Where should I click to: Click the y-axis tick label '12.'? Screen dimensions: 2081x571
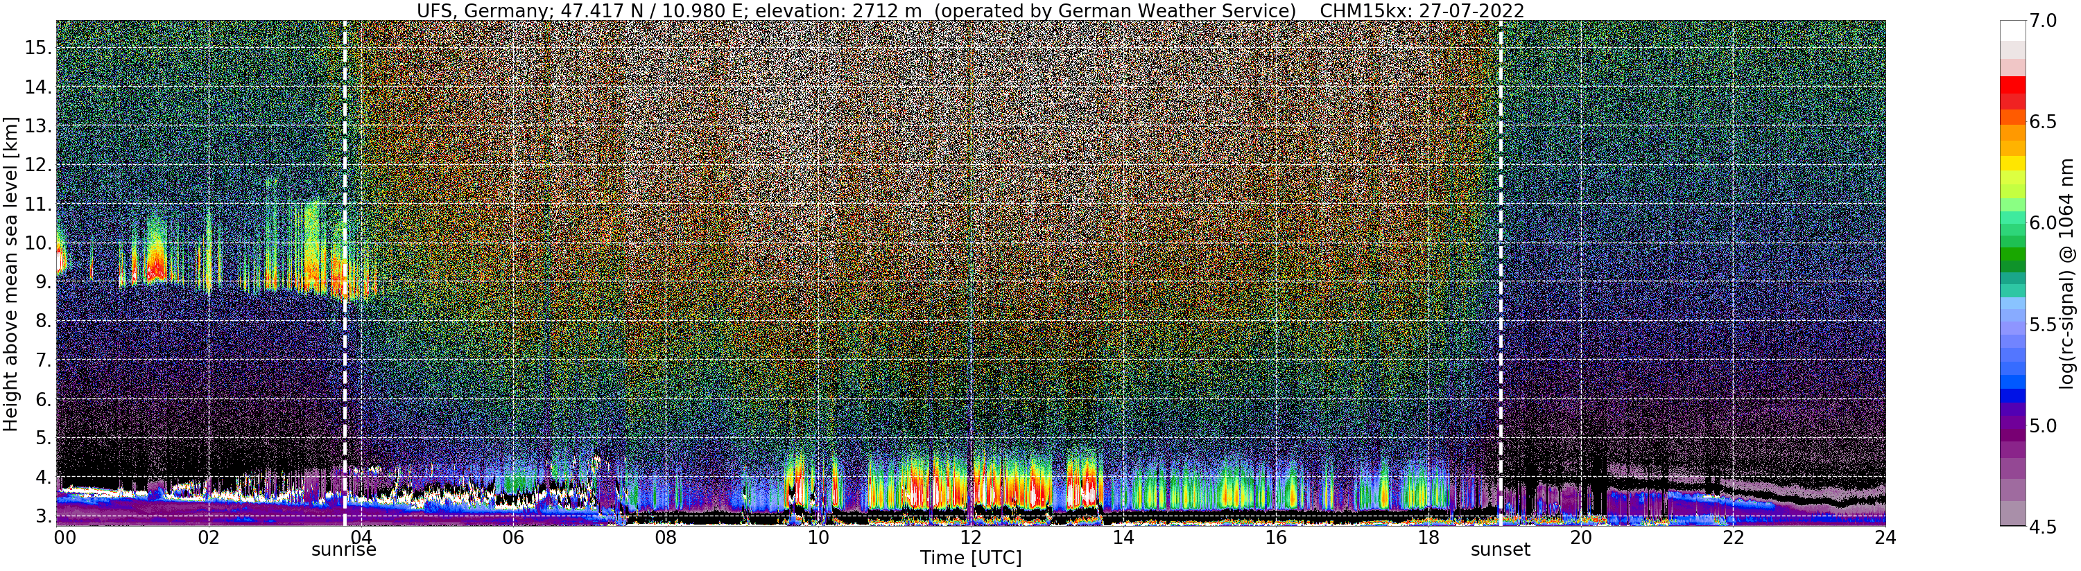tap(39, 165)
